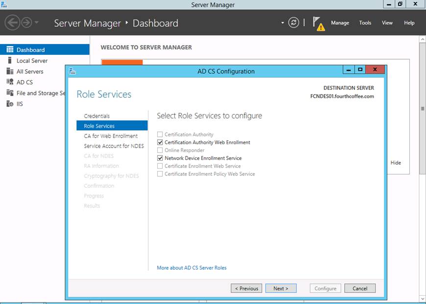Uncheck Certification Authority Web Enrollment

(x=160, y=142)
